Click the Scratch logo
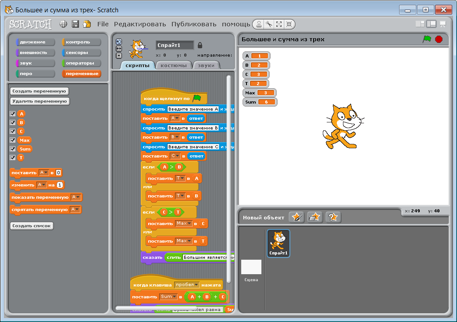Screen dimensions: 457x322 [30, 24]
